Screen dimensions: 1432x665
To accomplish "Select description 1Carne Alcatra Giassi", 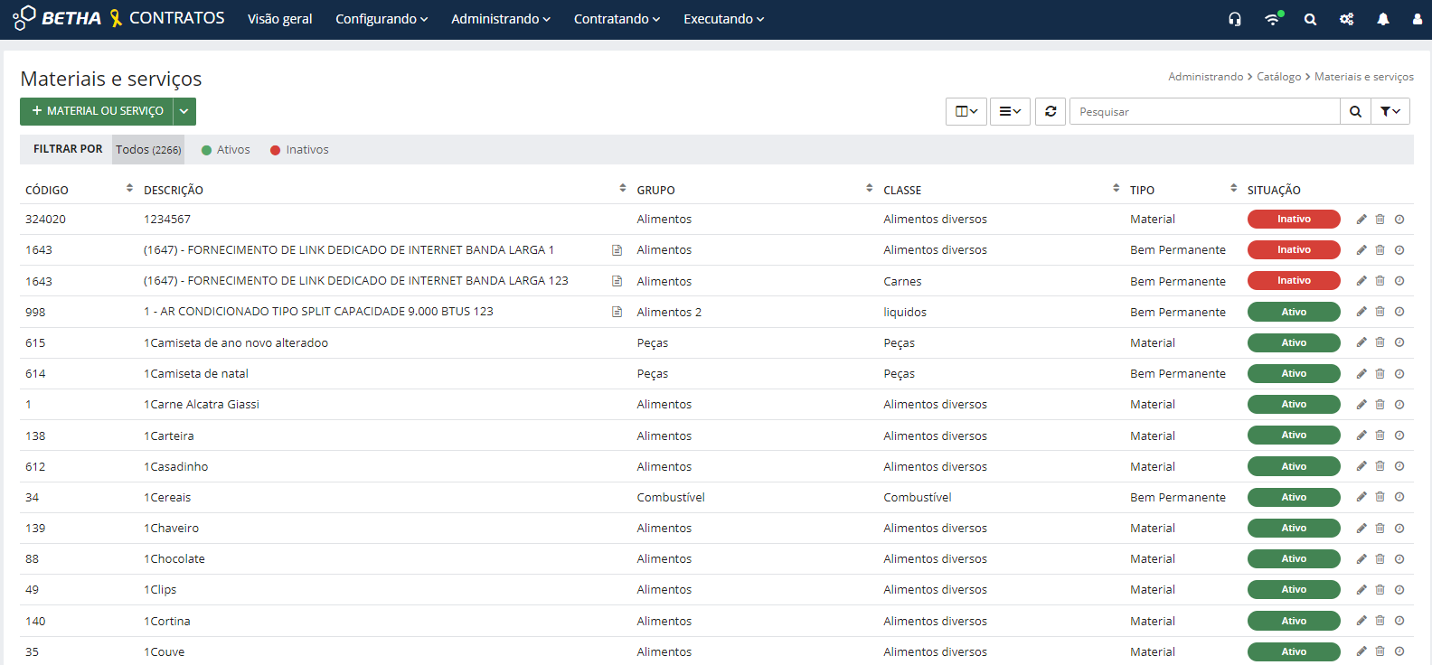I will click(x=202, y=405).
